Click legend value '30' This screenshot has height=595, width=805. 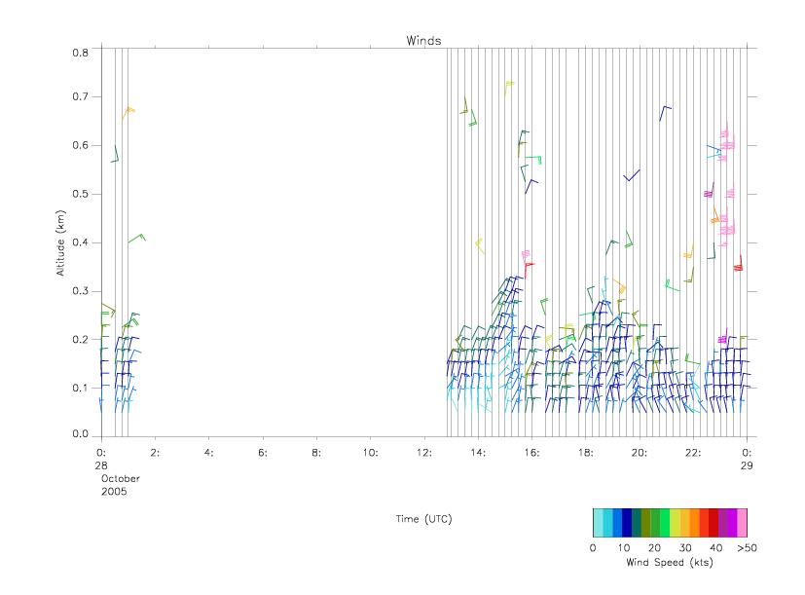pos(685,547)
